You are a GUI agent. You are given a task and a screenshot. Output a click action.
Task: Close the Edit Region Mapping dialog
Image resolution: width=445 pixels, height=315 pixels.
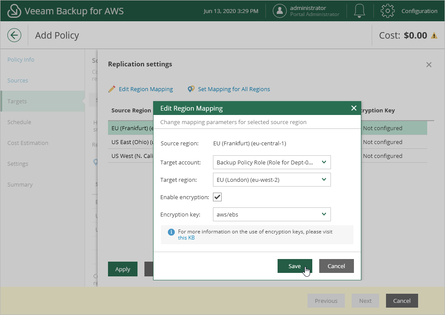click(x=353, y=108)
